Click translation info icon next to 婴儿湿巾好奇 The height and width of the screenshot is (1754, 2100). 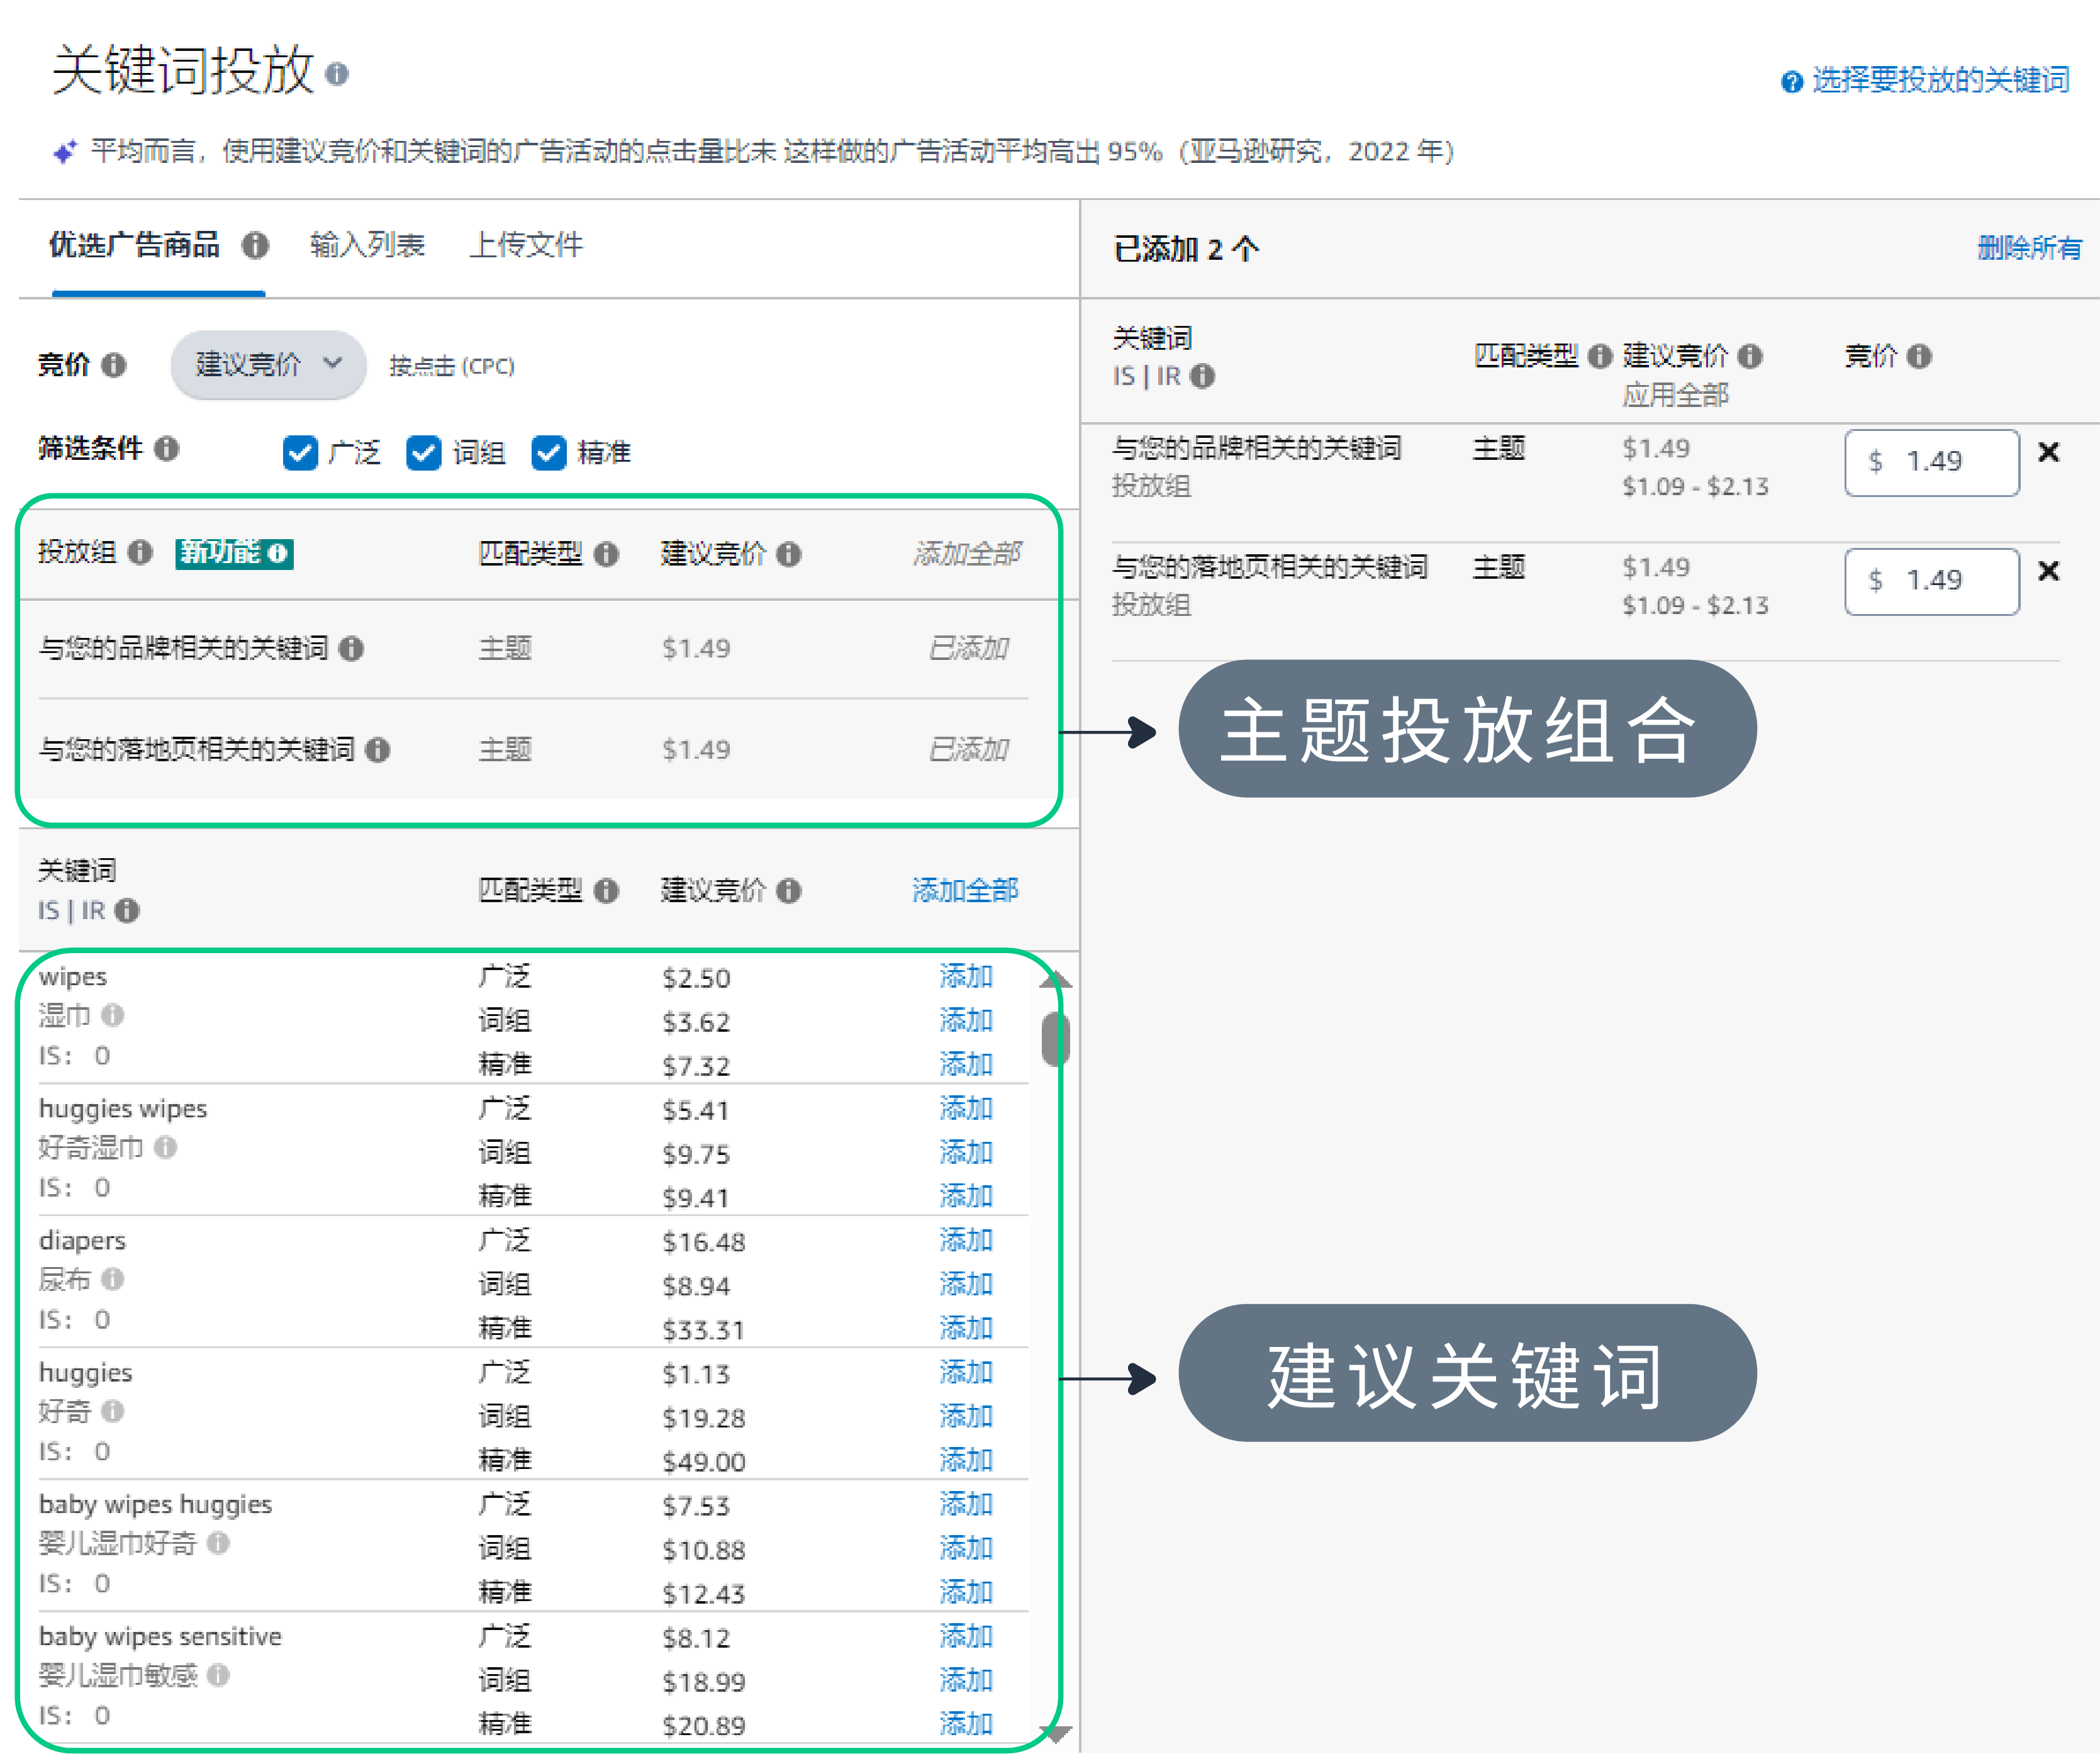click(219, 1543)
